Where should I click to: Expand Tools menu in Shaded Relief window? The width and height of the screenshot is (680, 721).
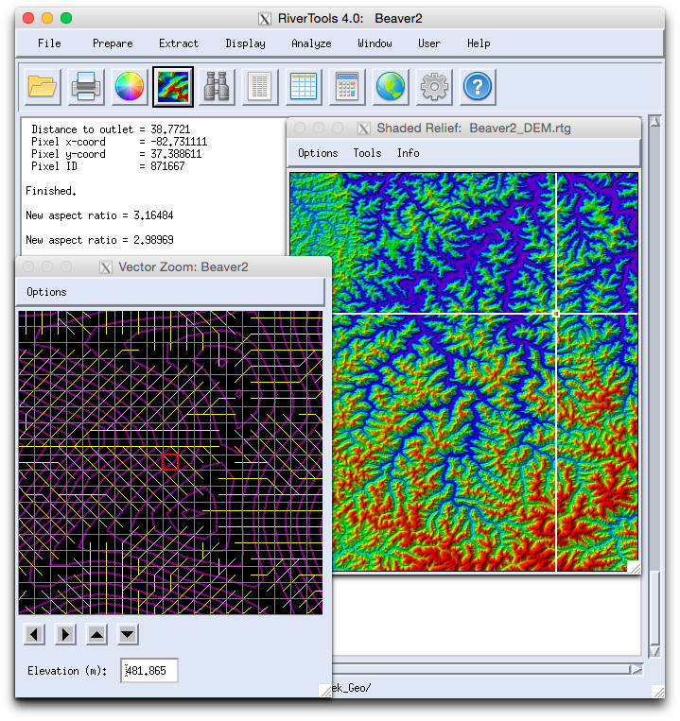[x=367, y=153]
